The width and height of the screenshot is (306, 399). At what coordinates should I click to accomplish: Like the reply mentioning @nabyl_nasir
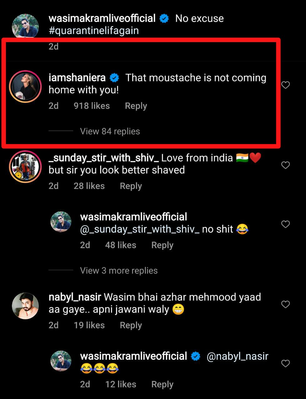click(x=285, y=363)
